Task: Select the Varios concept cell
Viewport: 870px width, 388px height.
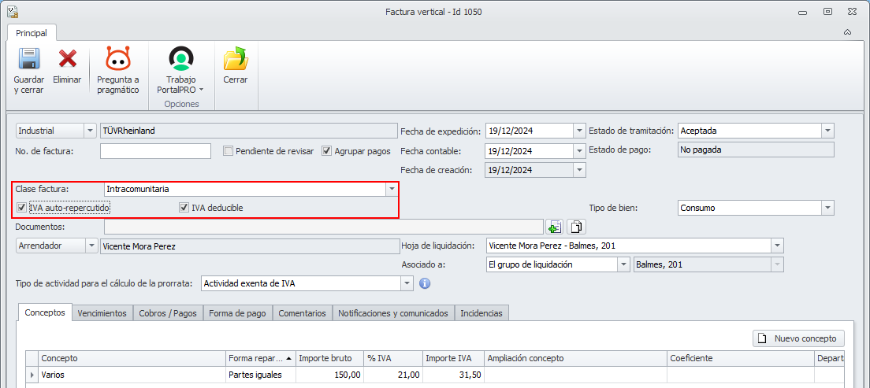Action: pos(132,375)
